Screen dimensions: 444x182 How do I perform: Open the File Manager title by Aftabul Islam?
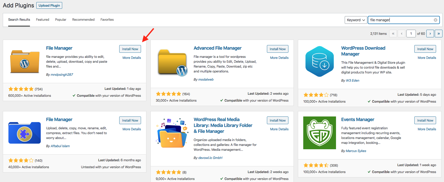point(59,120)
